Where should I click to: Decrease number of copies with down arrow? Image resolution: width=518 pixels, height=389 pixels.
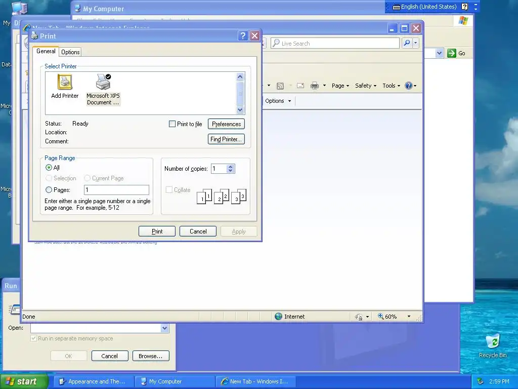pos(231,171)
